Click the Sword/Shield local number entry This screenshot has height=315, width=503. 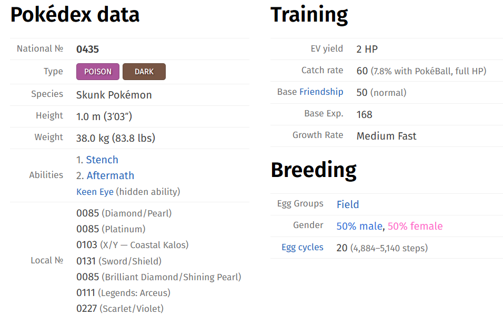pos(119,261)
